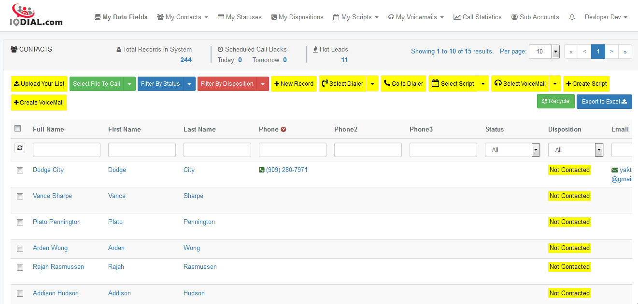Click the phone icon beside (909) 280-7971

(x=262, y=170)
